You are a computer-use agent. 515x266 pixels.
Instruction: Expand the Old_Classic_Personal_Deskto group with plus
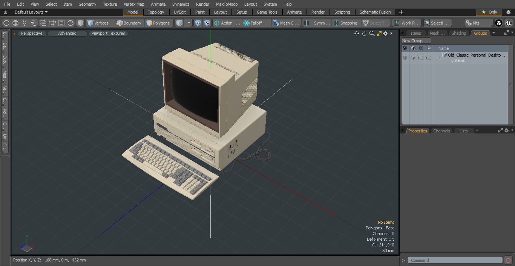point(440,58)
